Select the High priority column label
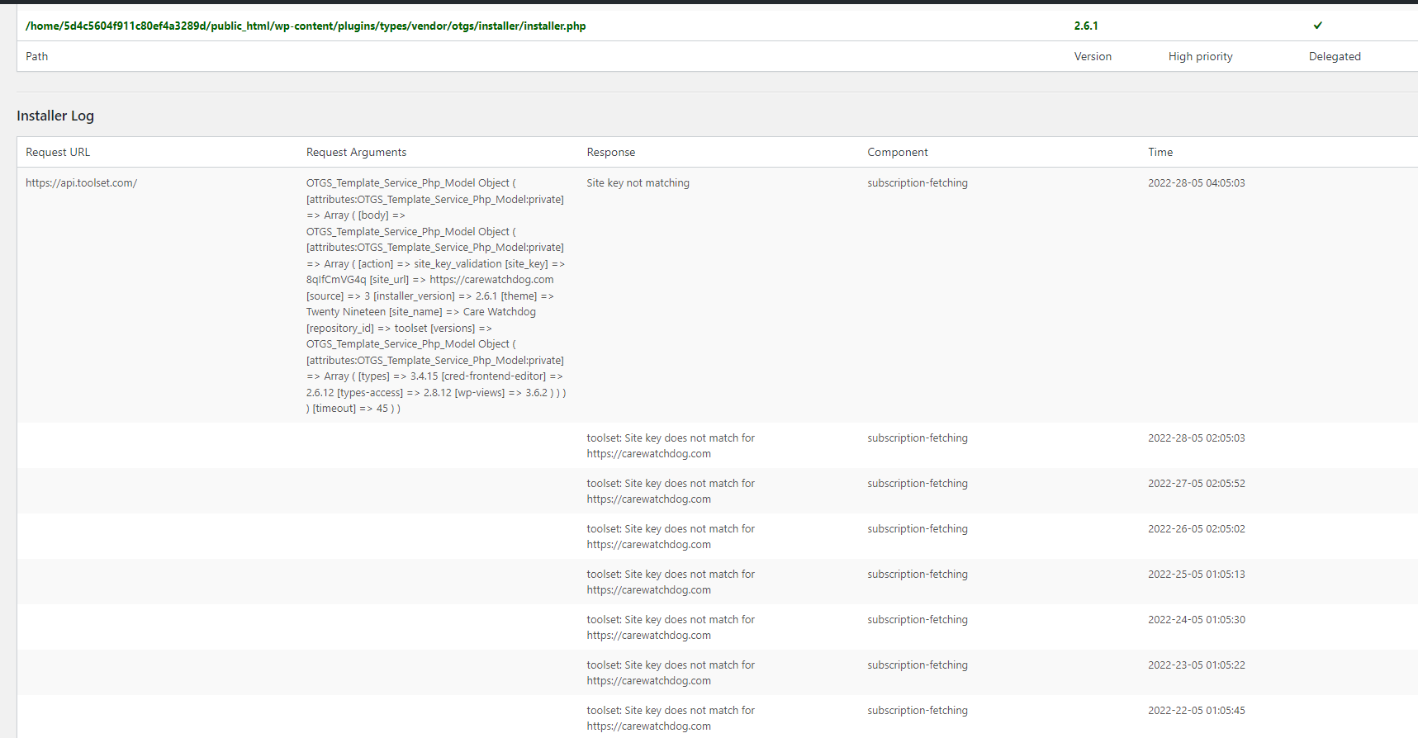Image resolution: width=1418 pixels, height=738 pixels. (1199, 56)
